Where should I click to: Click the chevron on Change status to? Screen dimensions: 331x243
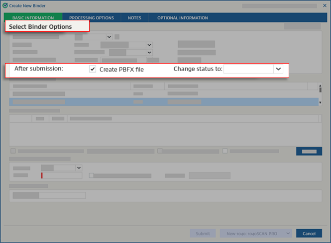click(x=278, y=69)
